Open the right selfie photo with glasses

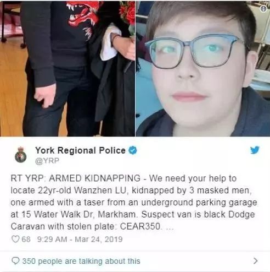[x=203, y=68]
